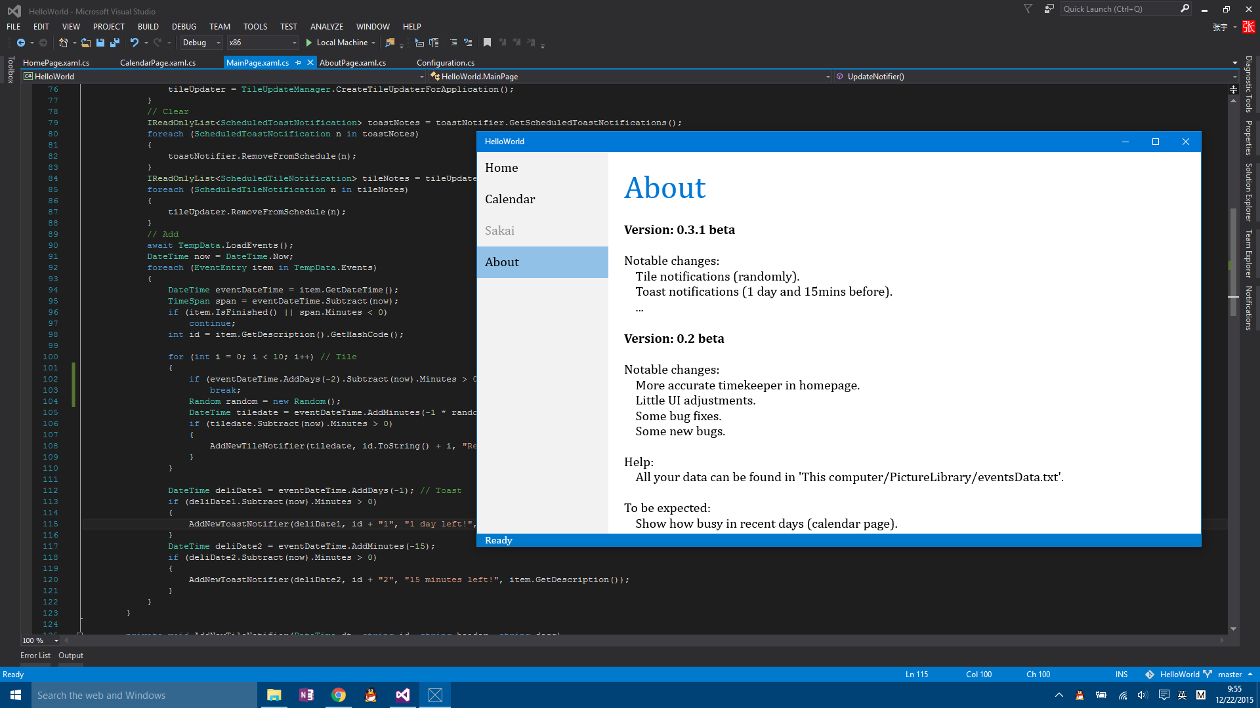
Task: Select the Undo action icon
Action: (x=130, y=43)
